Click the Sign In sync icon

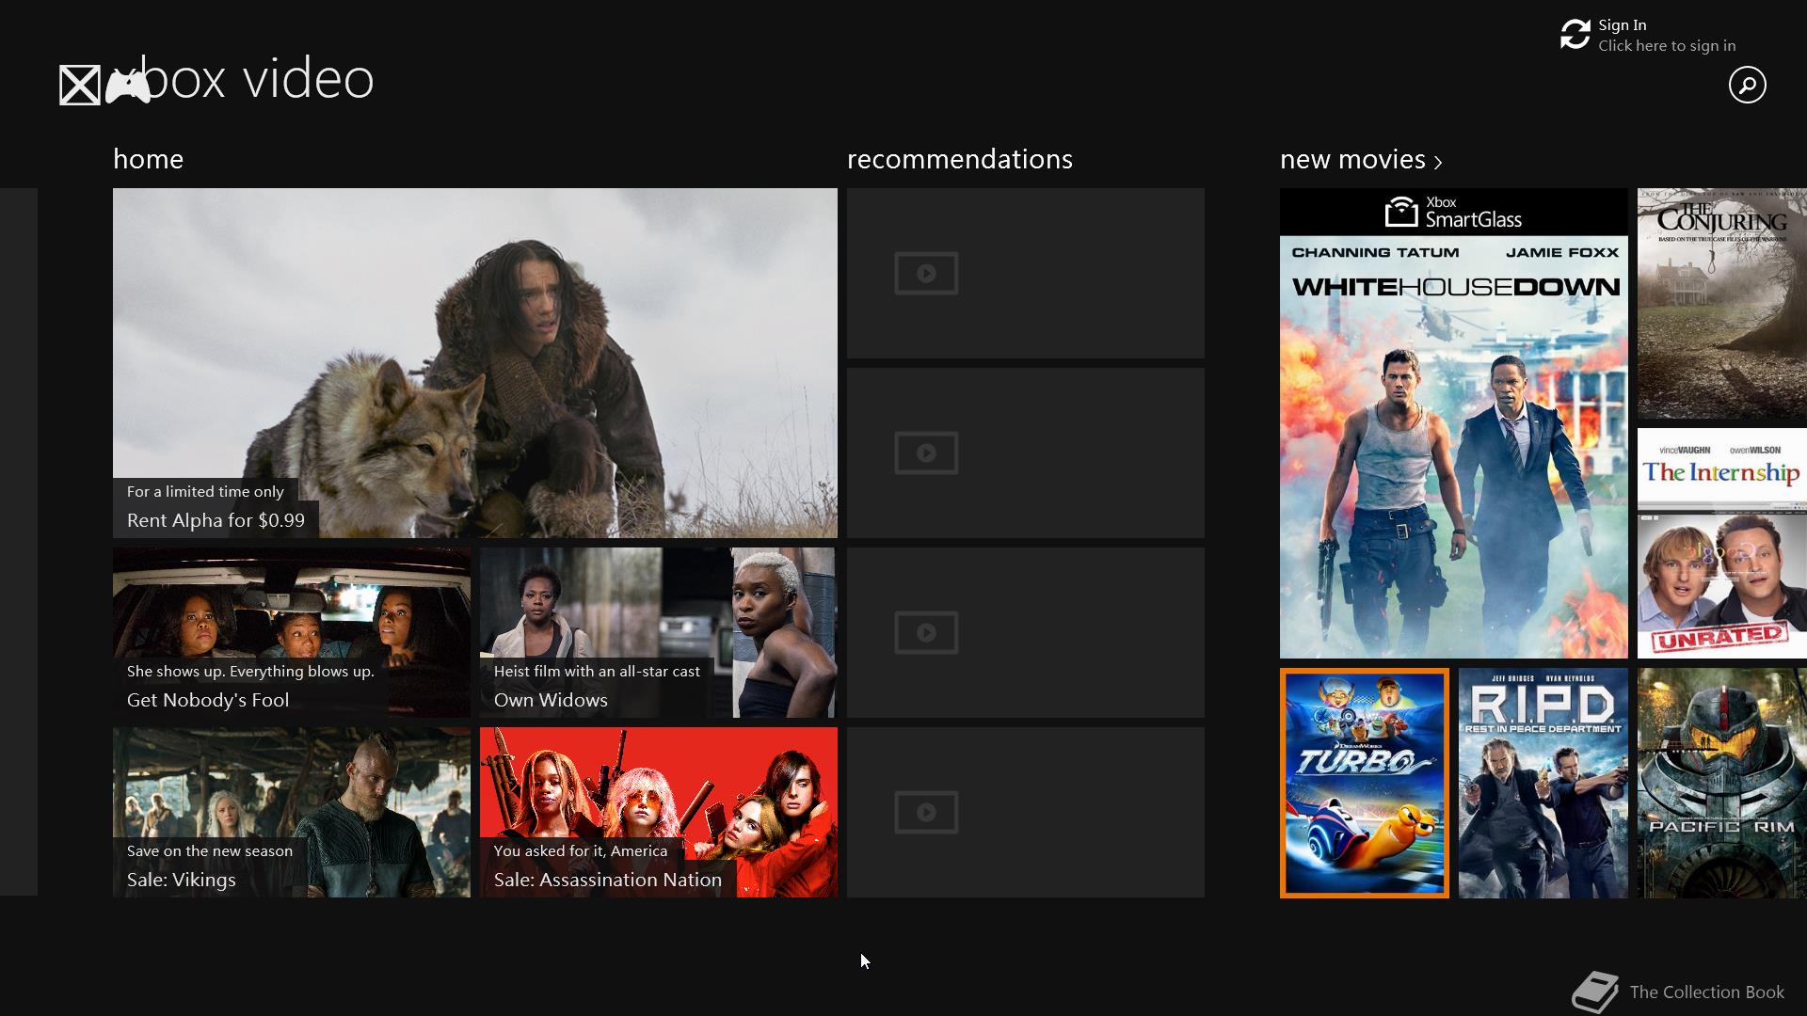tap(1575, 35)
